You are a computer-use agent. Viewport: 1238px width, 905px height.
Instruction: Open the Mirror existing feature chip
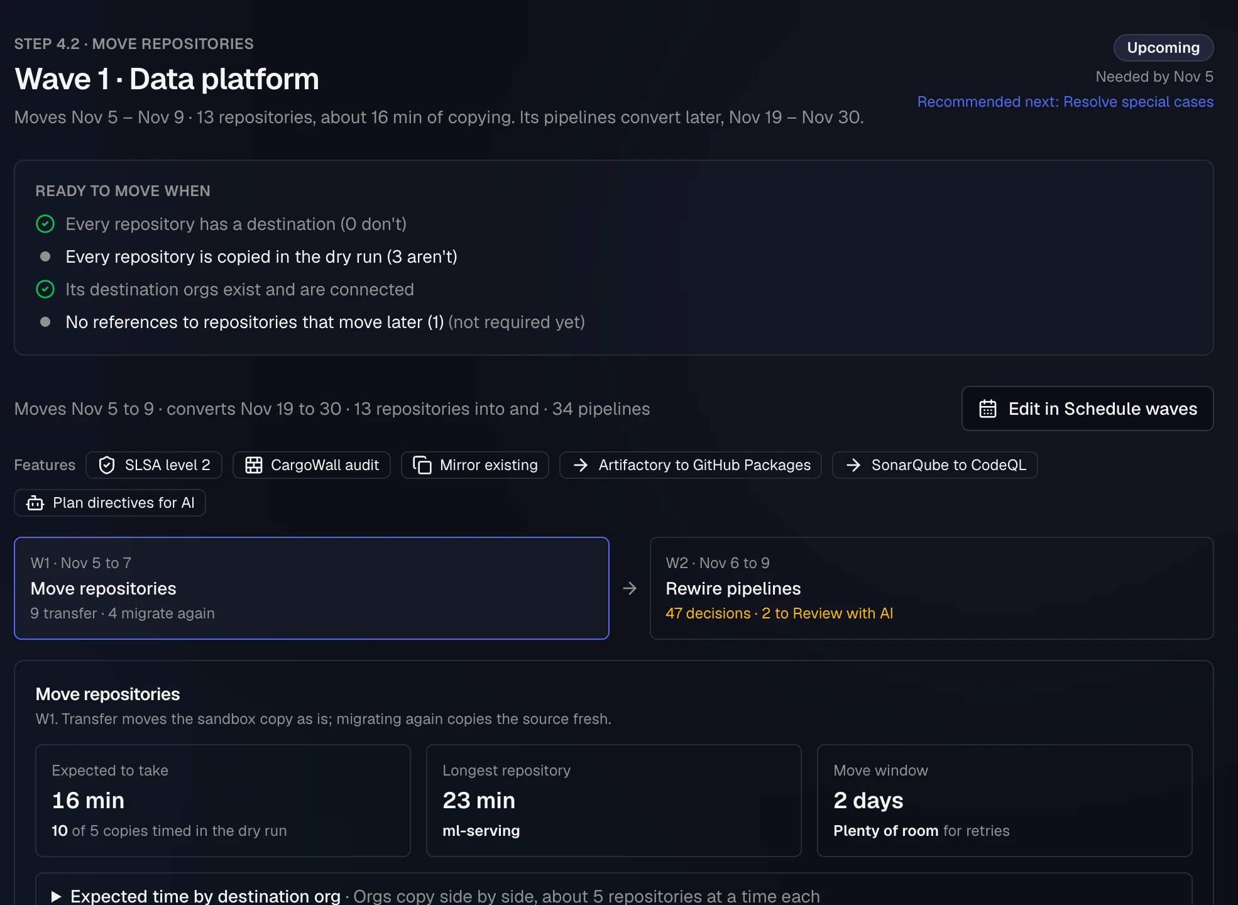click(475, 465)
